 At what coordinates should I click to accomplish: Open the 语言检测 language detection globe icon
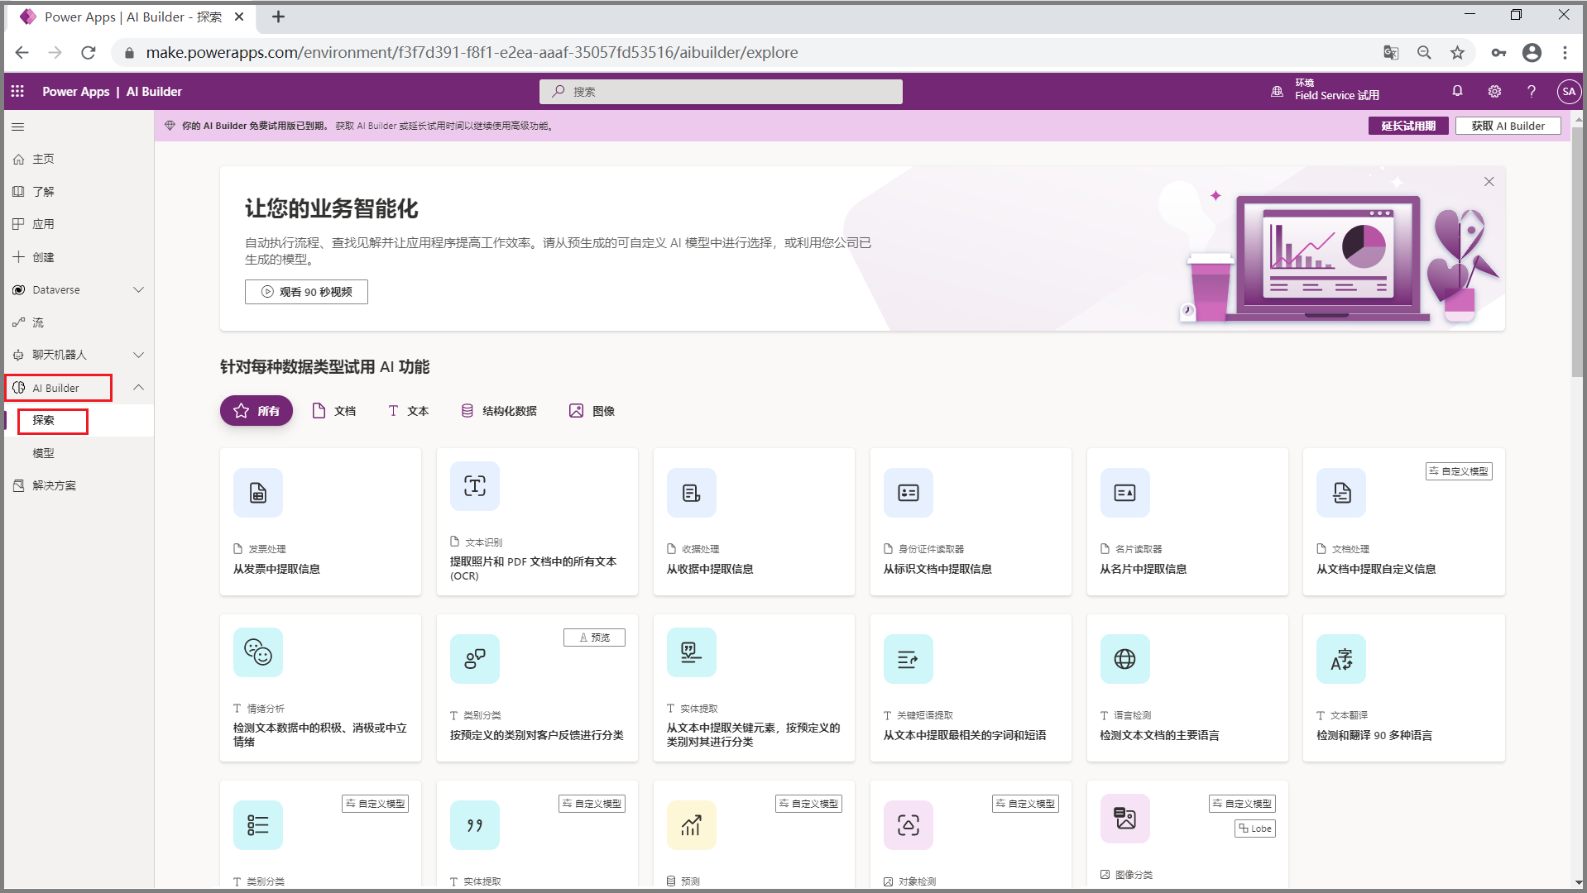point(1125,659)
